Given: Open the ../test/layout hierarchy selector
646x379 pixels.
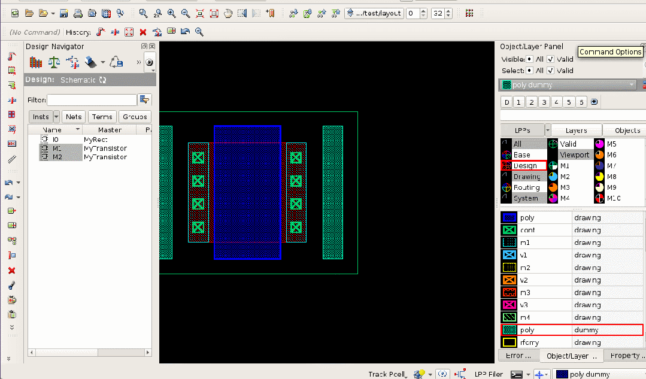Looking at the screenshot, I should coord(374,13).
